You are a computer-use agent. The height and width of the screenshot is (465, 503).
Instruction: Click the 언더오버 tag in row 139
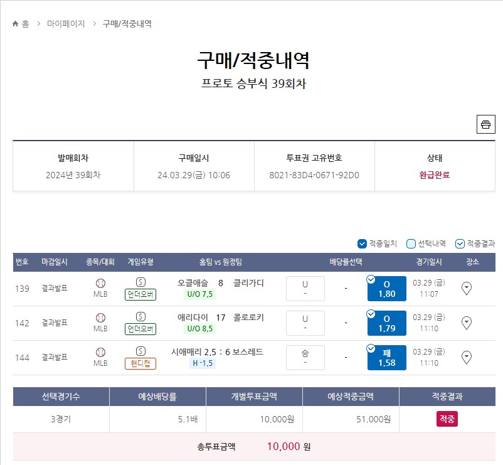click(140, 294)
